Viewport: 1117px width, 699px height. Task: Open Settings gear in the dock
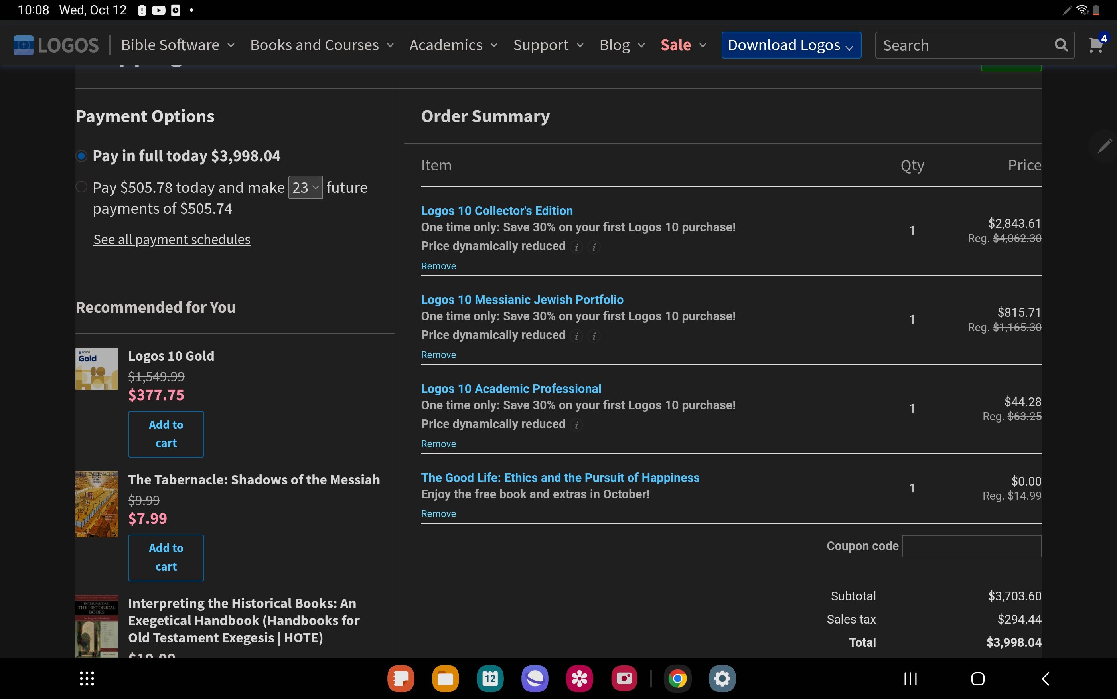[x=722, y=679]
